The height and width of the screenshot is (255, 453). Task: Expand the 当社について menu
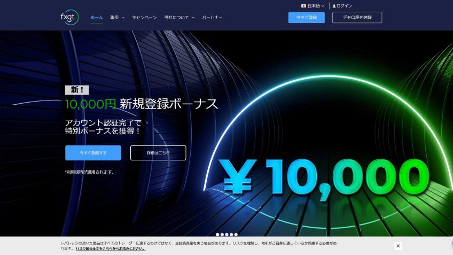(x=179, y=18)
